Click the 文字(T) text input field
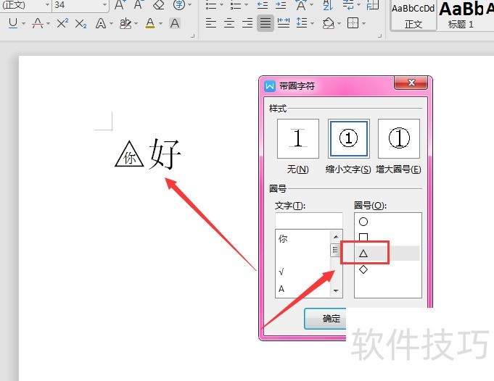The image size is (494, 381). (x=308, y=220)
